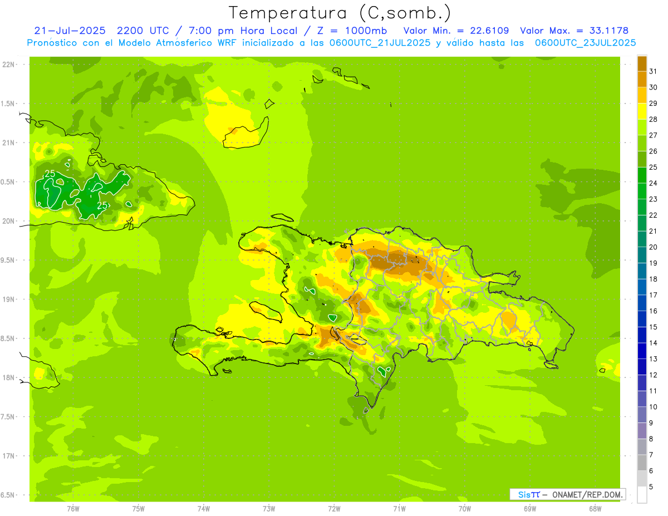The image size is (668, 516).
Task: Click the 74W longitude axis label
Action: (204, 509)
